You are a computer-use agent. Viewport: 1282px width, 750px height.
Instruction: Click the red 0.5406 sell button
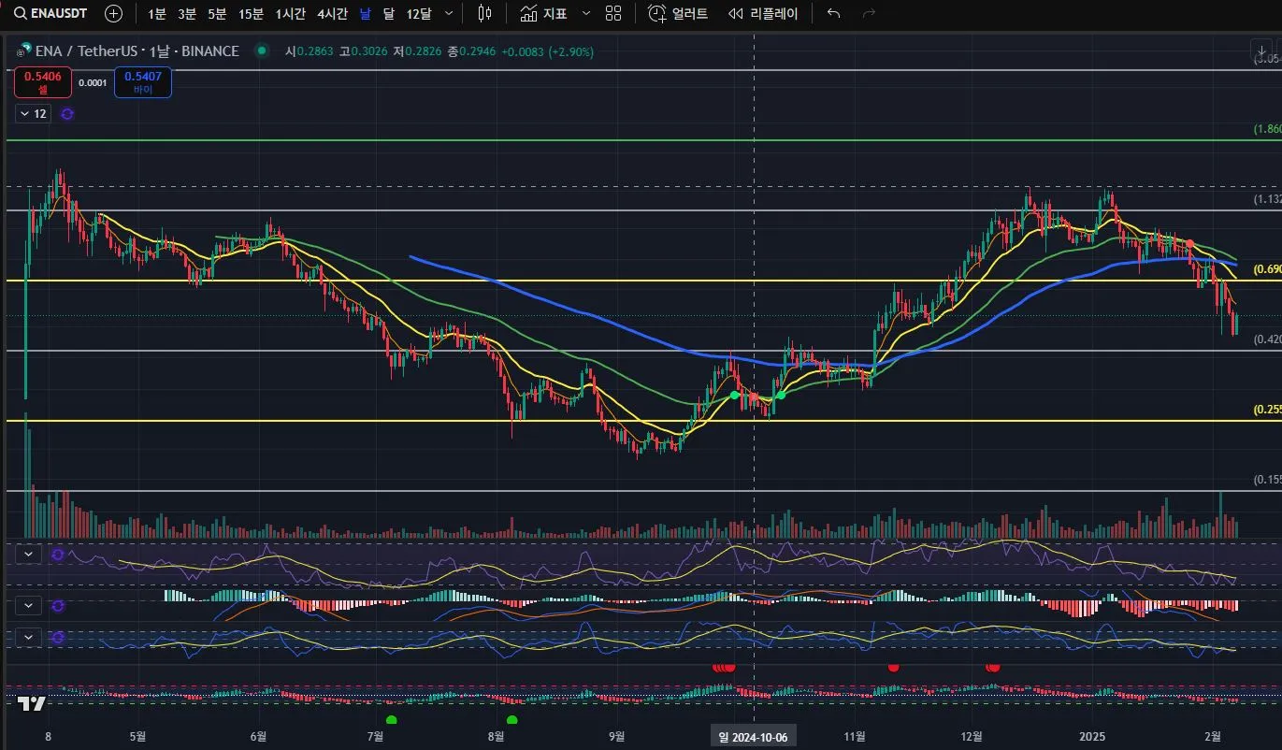[x=43, y=82]
